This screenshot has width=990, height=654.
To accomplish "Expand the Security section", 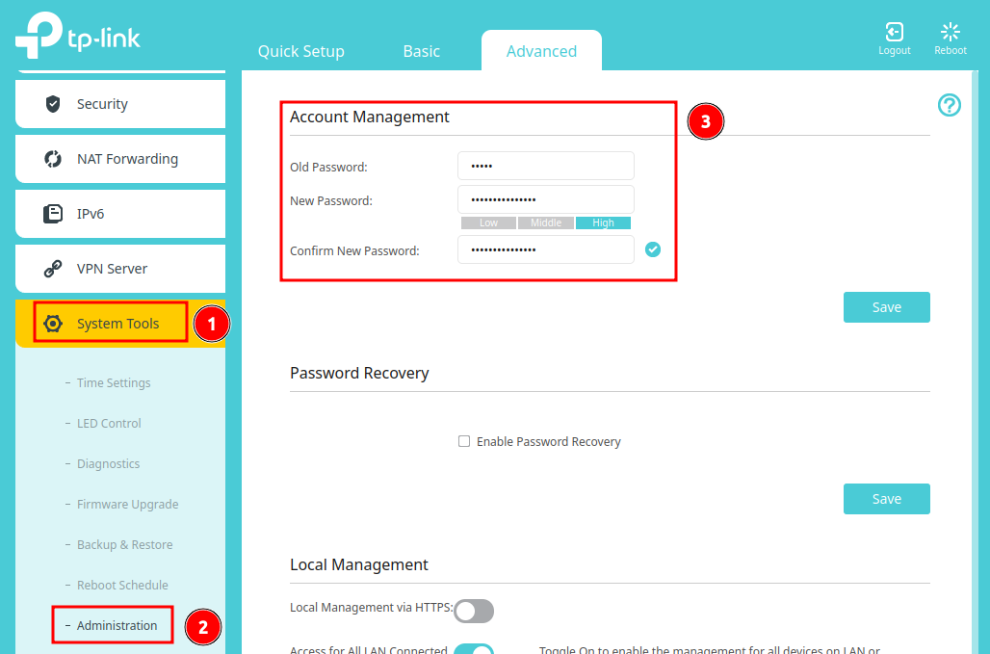I will pos(101,103).
